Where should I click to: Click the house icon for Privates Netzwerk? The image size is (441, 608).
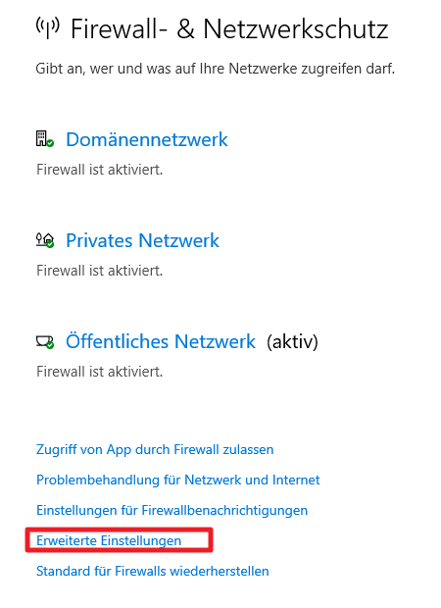[x=44, y=239]
